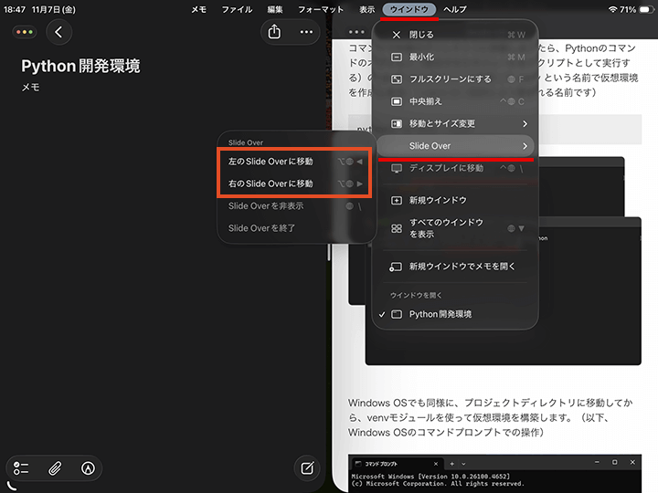Click the ディスプレイに移動 monitor icon

[396, 169]
